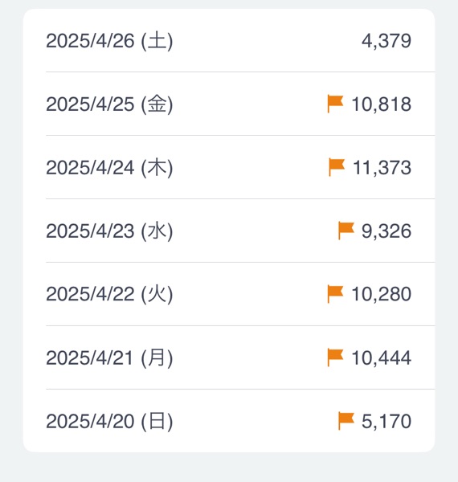Click the step count 9,326

pos(386,231)
